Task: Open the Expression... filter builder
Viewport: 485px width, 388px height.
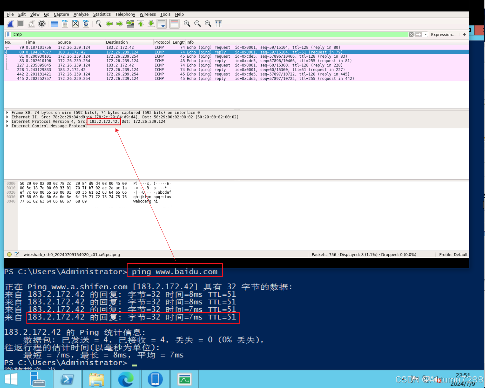Action: [x=443, y=35]
